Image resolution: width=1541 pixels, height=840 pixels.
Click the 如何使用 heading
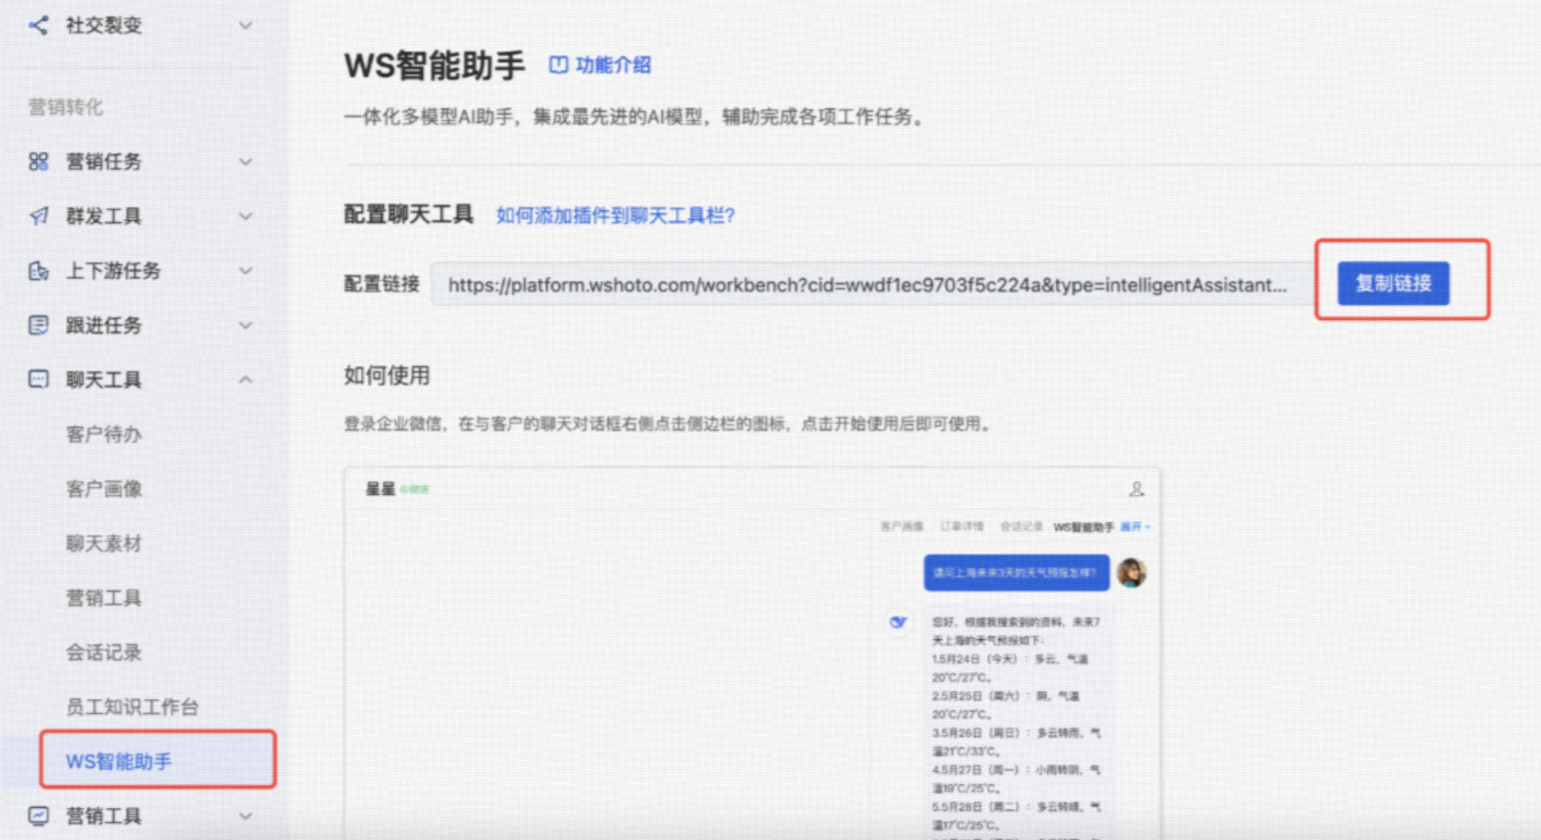(x=386, y=375)
